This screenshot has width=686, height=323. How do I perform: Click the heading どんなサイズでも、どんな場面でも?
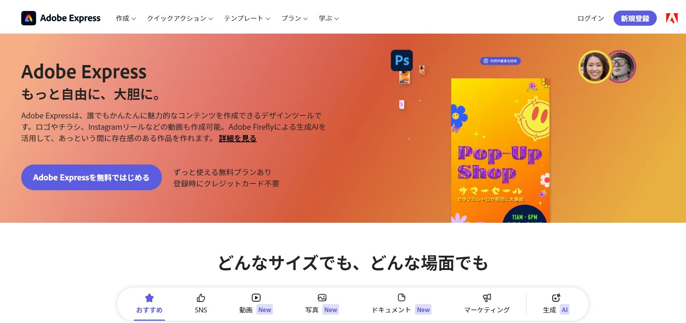click(x=353, y=263)
